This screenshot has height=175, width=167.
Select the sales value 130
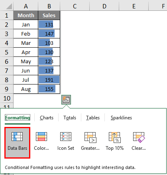pyautogui.click(x=49, y=52)
